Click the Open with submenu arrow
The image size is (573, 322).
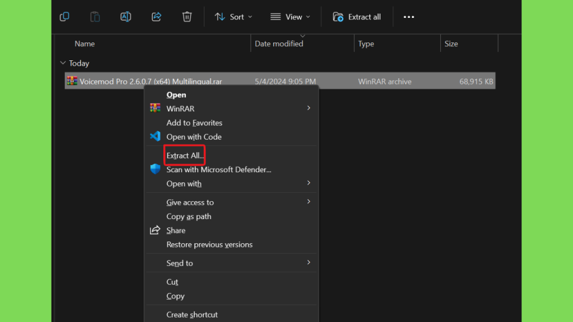pos(308,183)
